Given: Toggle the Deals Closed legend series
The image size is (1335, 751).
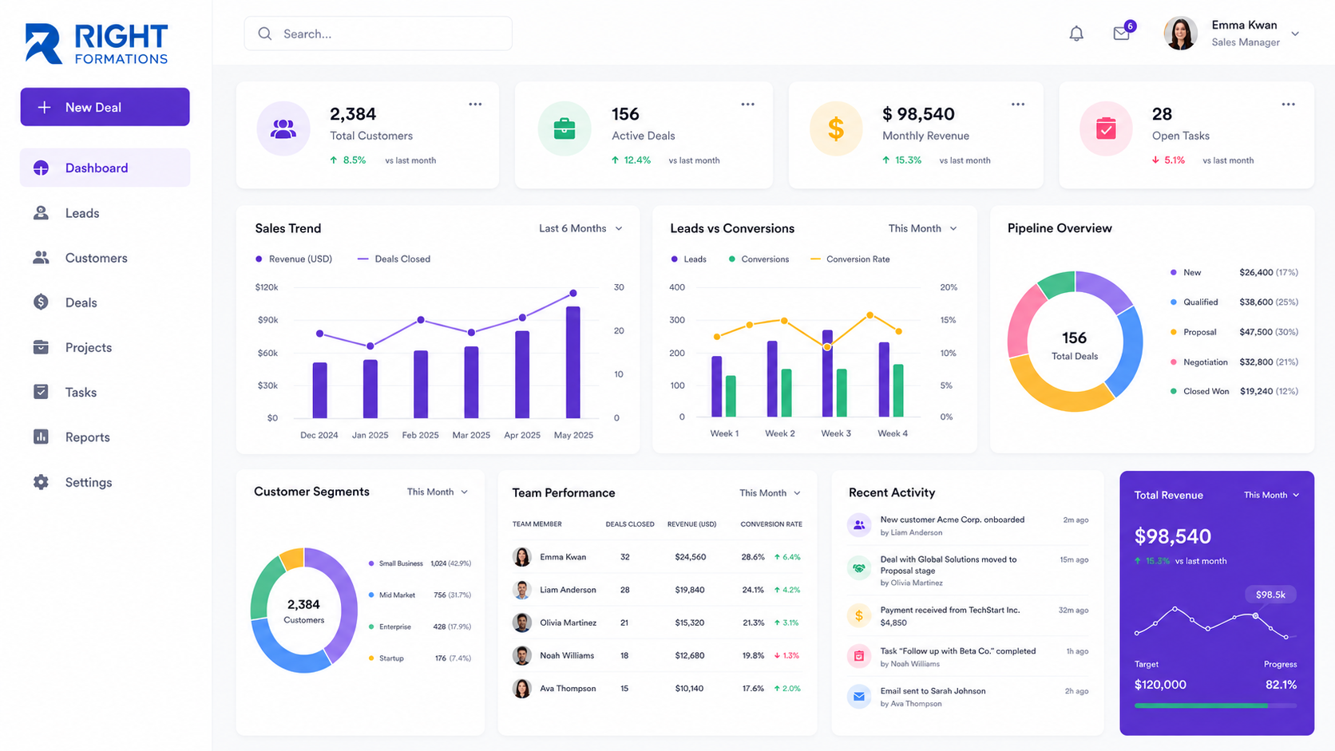Looking at the screenshot, I should 394,259.
